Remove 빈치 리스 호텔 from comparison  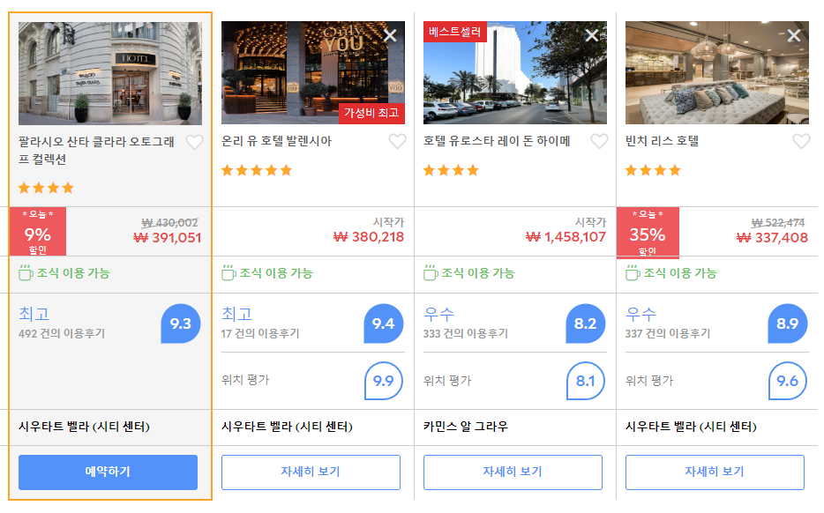coord(793,36)
